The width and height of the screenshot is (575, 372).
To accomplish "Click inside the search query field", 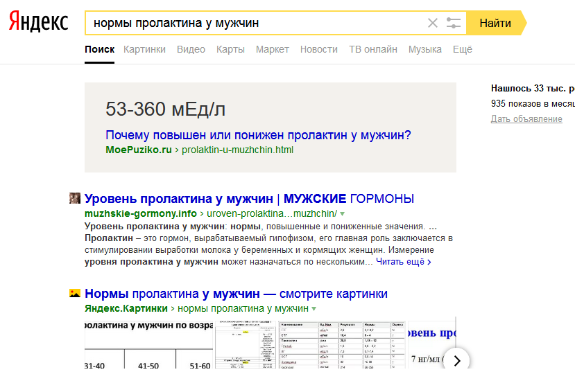I will (x=257, y=23).
